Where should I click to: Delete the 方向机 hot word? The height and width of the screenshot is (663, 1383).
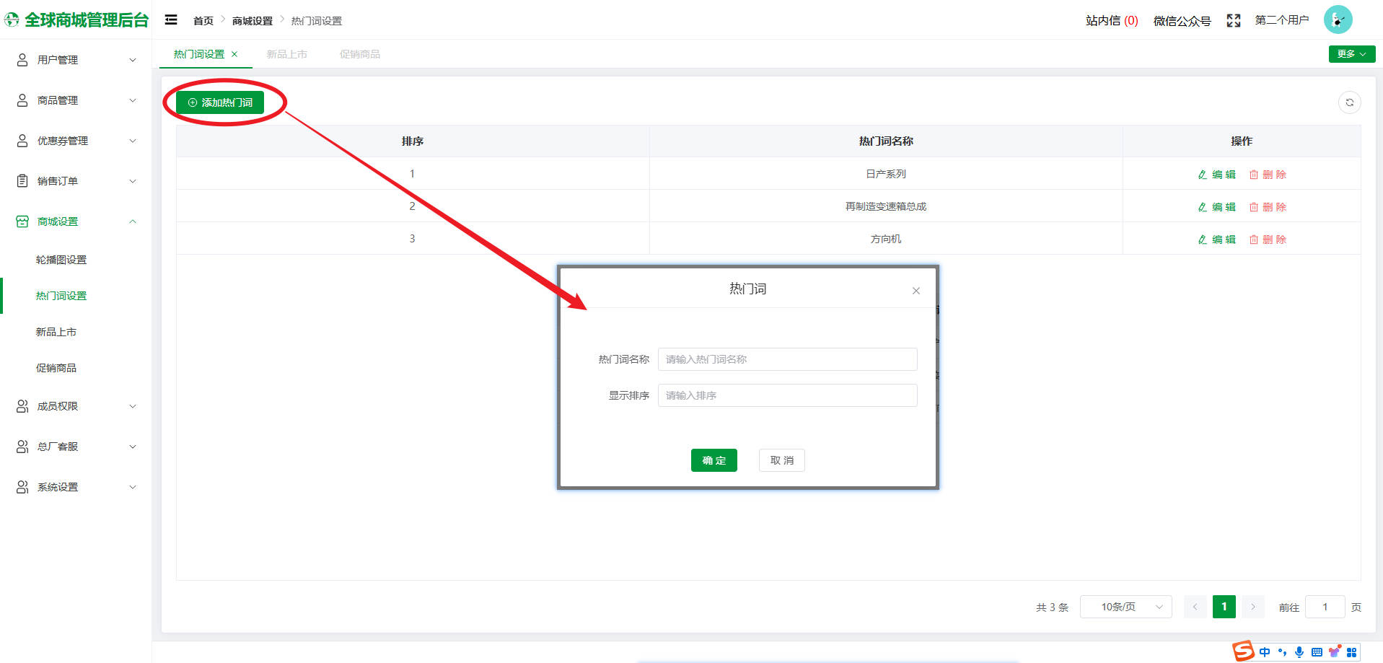[1268, 240]
